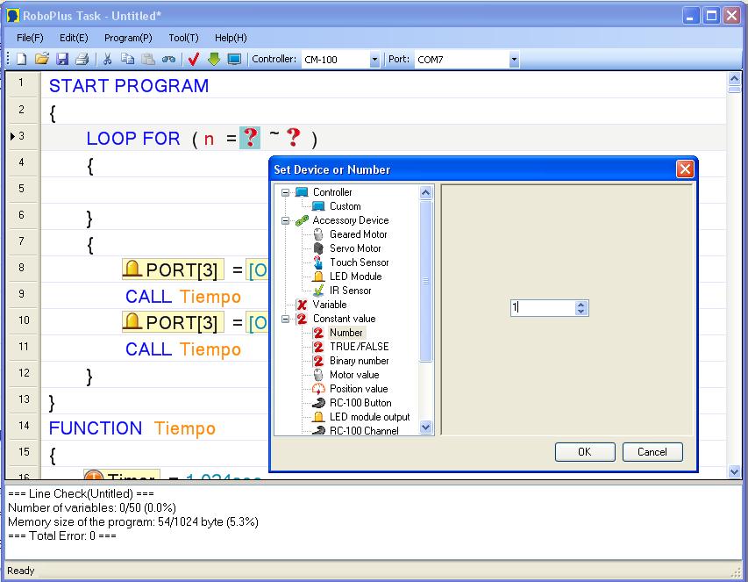Download the program with the green arrow icon
This screenshot has width=748, height=582.
click(214, 59)
